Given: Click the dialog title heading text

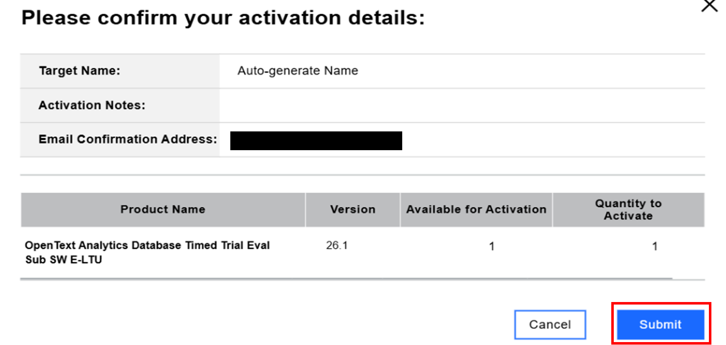Looking at the screenshot, I should click(223, 18).
